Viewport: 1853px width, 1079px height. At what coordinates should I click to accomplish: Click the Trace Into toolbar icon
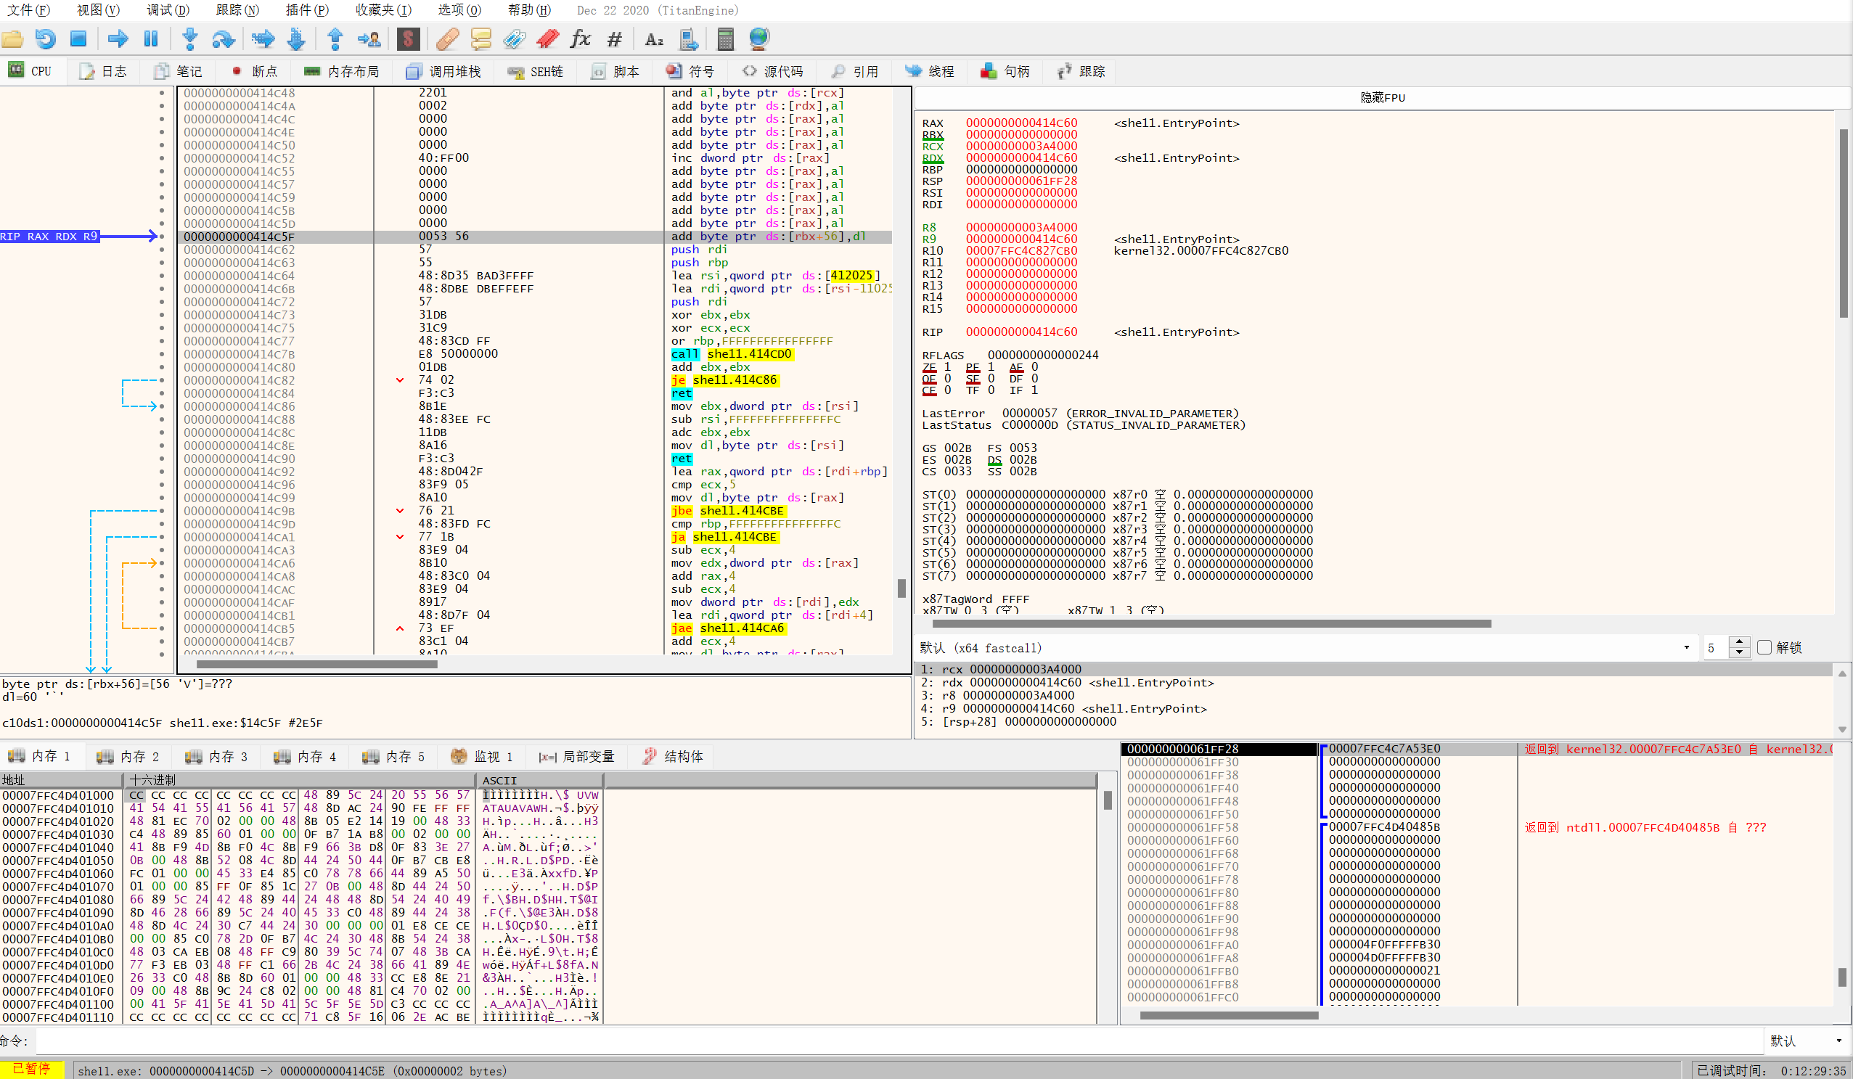pos(263,39)
